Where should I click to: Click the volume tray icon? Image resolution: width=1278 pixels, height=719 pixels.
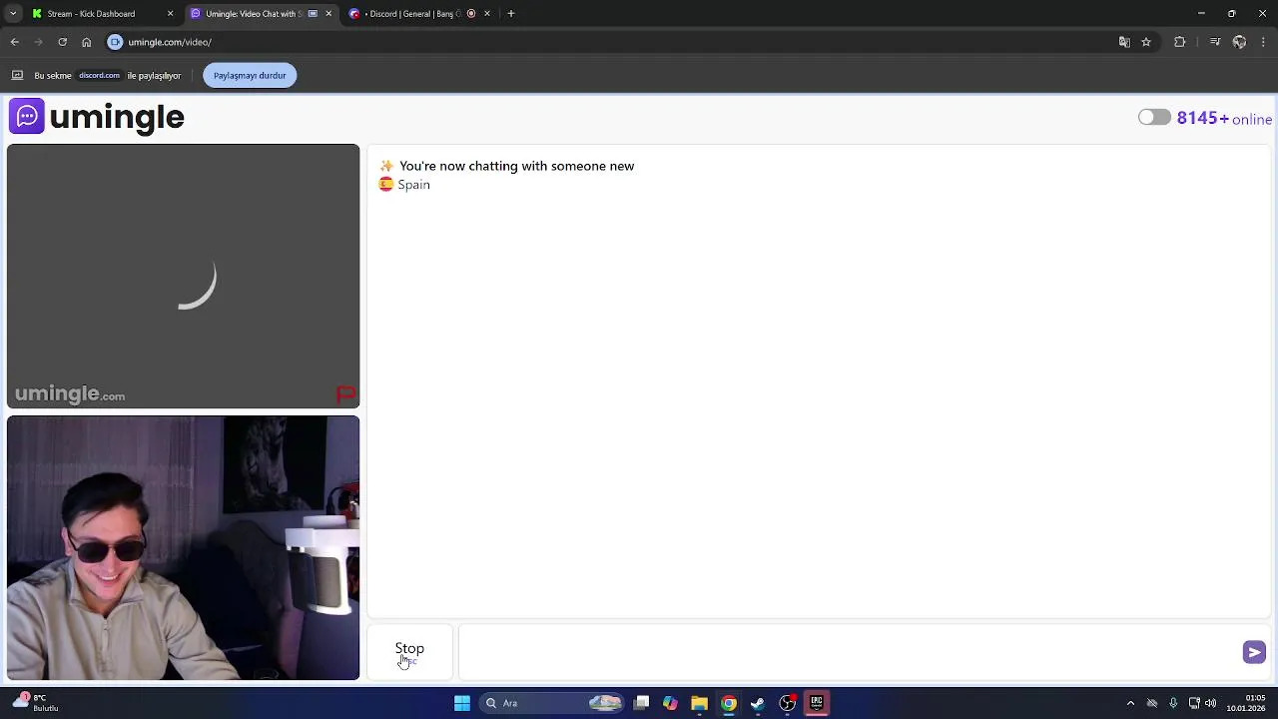[x=1212, y=703]
